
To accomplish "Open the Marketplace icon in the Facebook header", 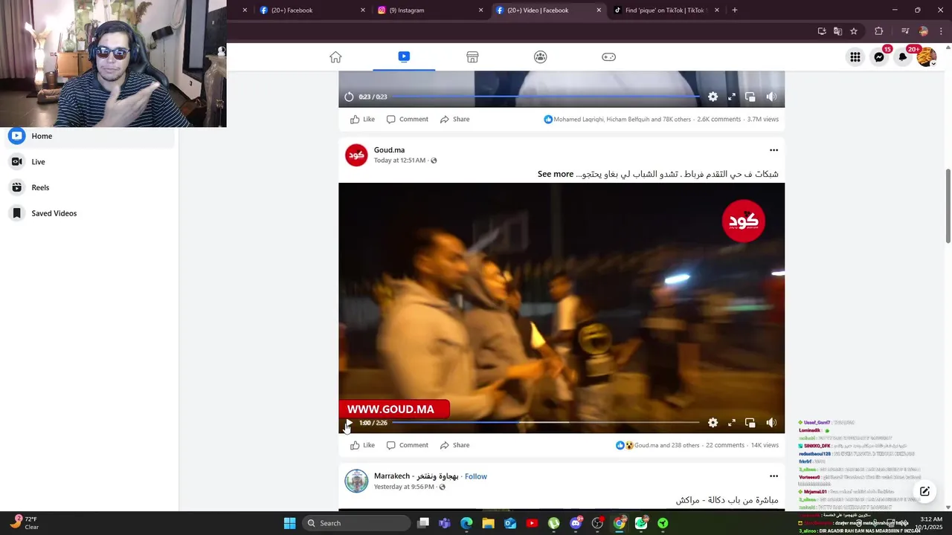I will click(472, 57).
